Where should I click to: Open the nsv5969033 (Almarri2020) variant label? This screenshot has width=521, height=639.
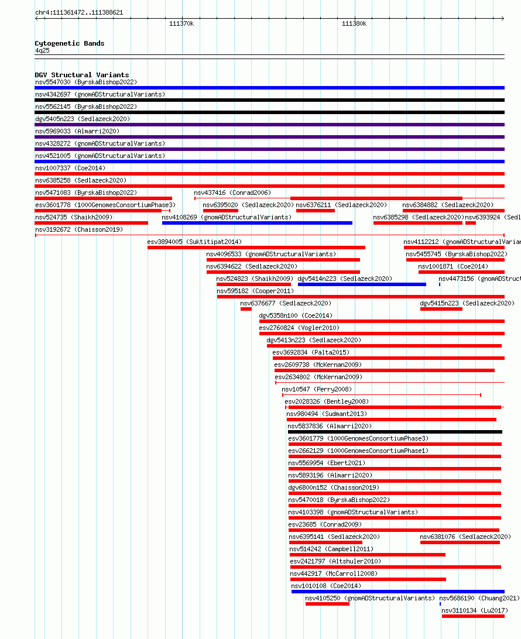point(77,131)
